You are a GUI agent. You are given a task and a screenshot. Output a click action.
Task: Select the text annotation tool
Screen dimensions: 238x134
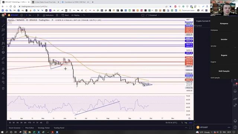(x=3, y=39)
